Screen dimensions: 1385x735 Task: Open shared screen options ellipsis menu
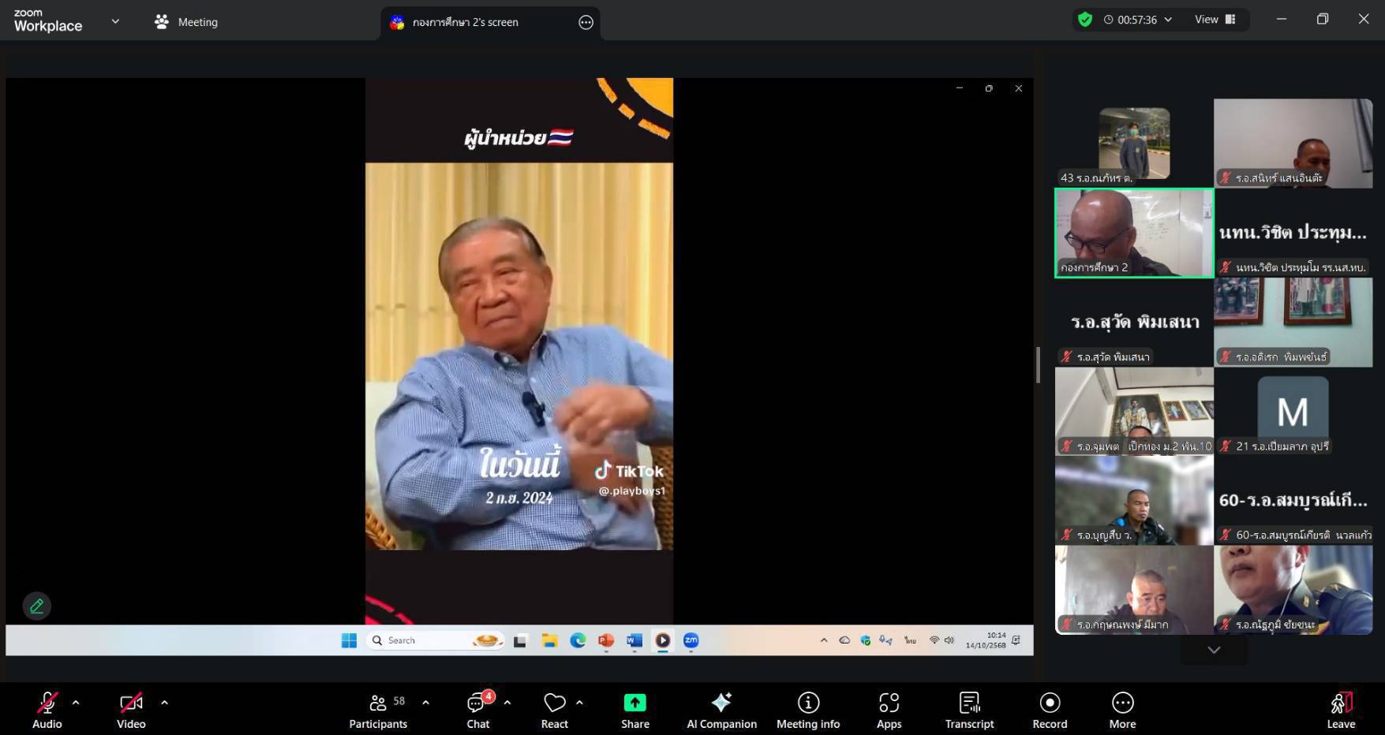point(586,22)
